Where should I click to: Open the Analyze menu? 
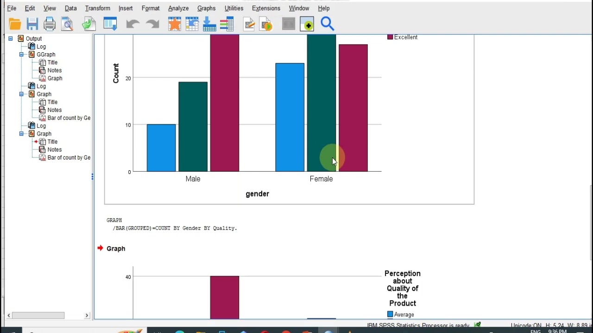click(178, 8)
